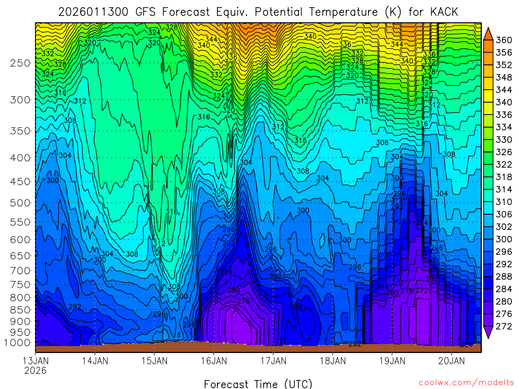
Task: Click the 306 value on the color legend
Action: click(x=504, y=214)
